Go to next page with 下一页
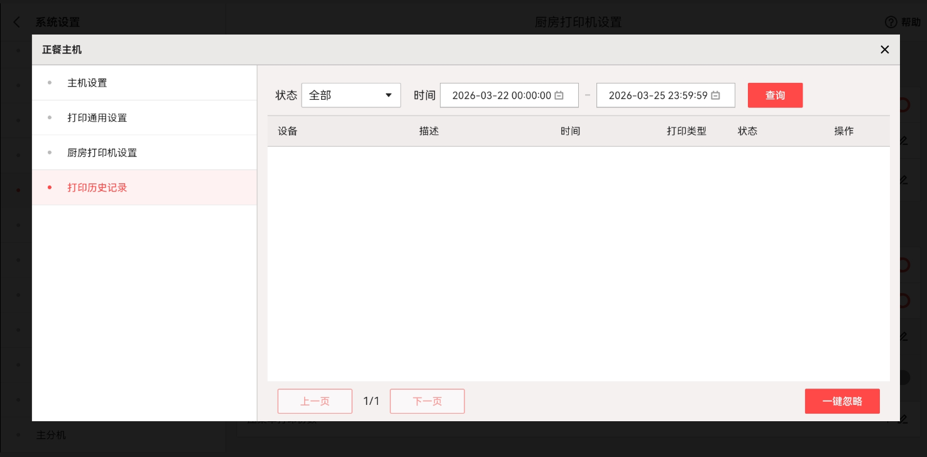 (427, 401)
